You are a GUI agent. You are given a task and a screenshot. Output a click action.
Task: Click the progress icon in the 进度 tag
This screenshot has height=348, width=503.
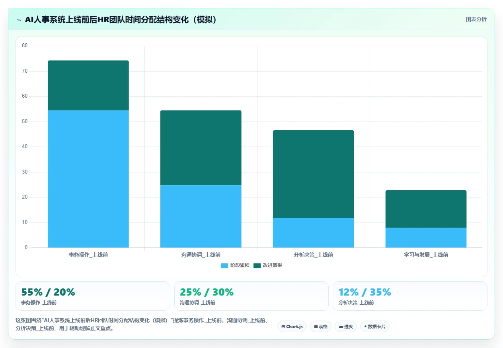pyautogui.click(x=341, y=327)
